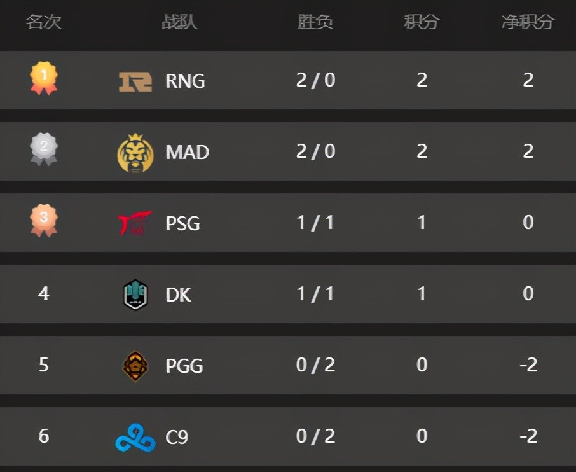Click the RNG team logo
Image resolution: width=576 pixels, height=472 pixels.
click(x=135, y=81)
